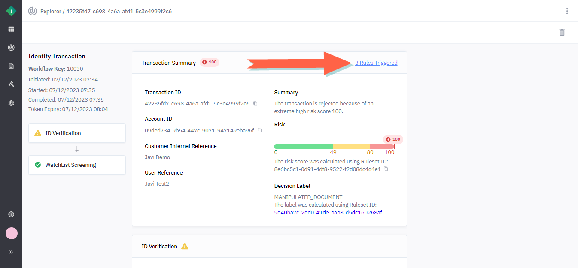Open the document icon in the sidebar
578x268 pixels.
click(11, 66)
